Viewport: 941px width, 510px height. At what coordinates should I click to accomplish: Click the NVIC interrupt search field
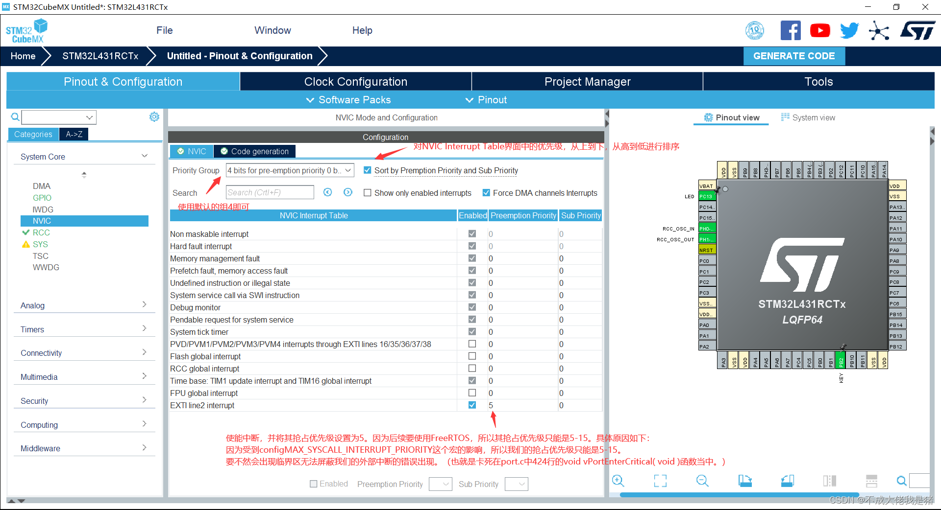coord(270,192)
